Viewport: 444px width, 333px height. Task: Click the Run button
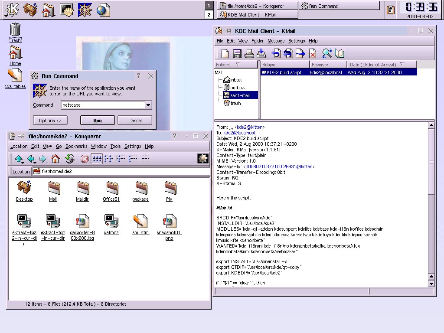(x=98, y=121)
